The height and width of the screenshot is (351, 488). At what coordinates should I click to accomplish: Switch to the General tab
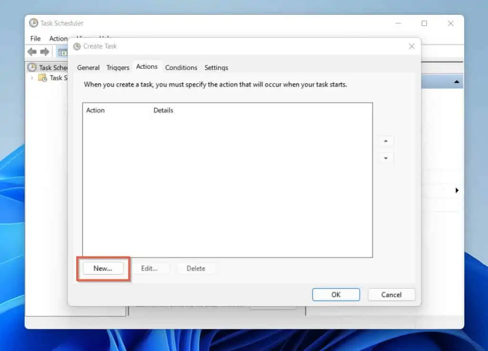pos(88,67)
